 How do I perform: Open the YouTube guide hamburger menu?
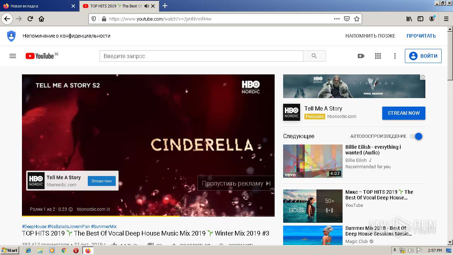[x=13, y=56]
